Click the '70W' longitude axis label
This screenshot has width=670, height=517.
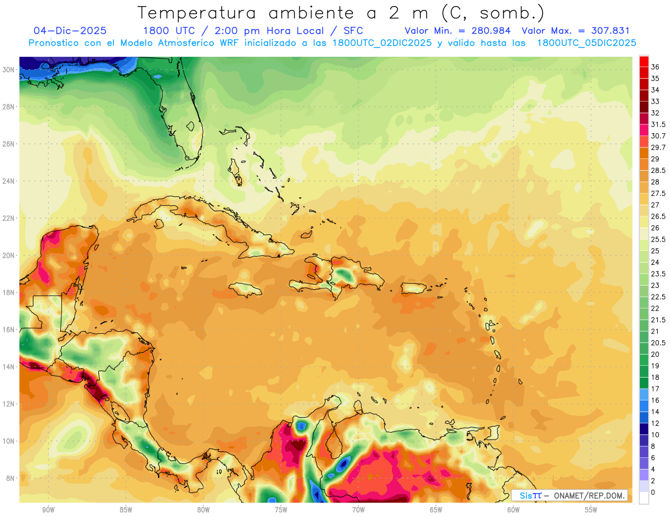point(358,510)
